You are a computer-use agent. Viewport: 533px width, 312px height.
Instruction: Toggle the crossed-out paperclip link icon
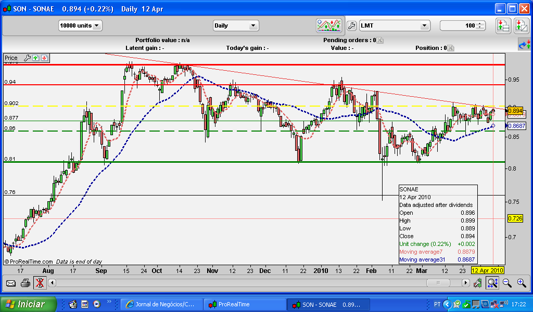point(40,283)
